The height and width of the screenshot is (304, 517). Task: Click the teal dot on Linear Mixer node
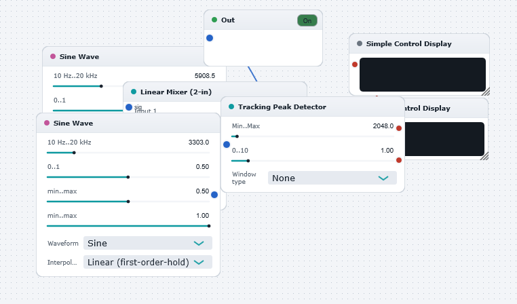point(134,92)
